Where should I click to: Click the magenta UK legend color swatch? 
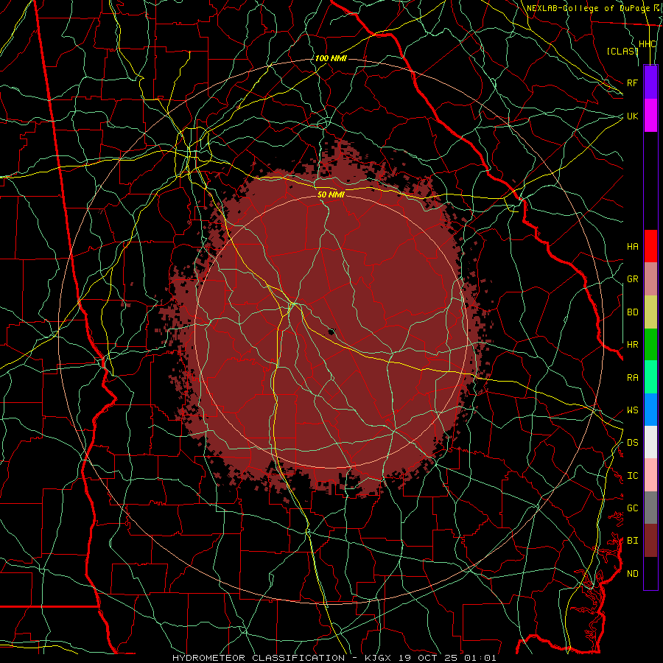coord(650,116)
